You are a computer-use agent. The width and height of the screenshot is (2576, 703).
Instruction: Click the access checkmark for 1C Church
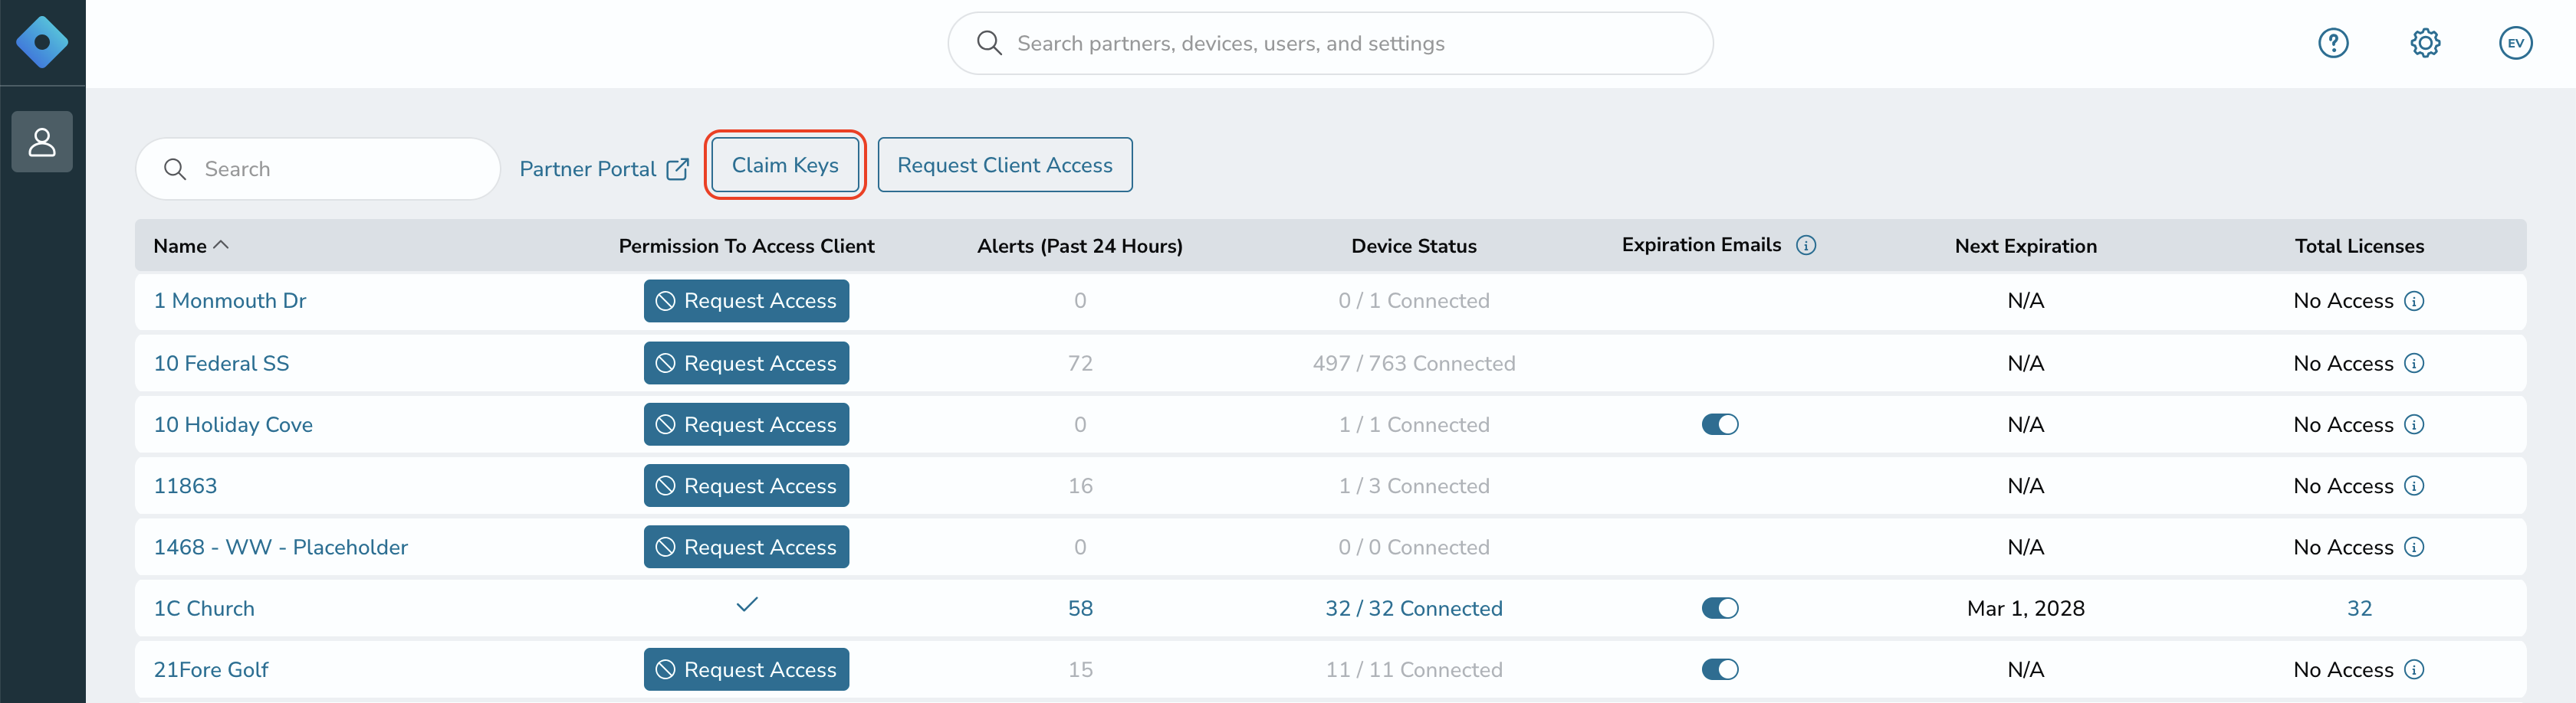pos(747,604)
